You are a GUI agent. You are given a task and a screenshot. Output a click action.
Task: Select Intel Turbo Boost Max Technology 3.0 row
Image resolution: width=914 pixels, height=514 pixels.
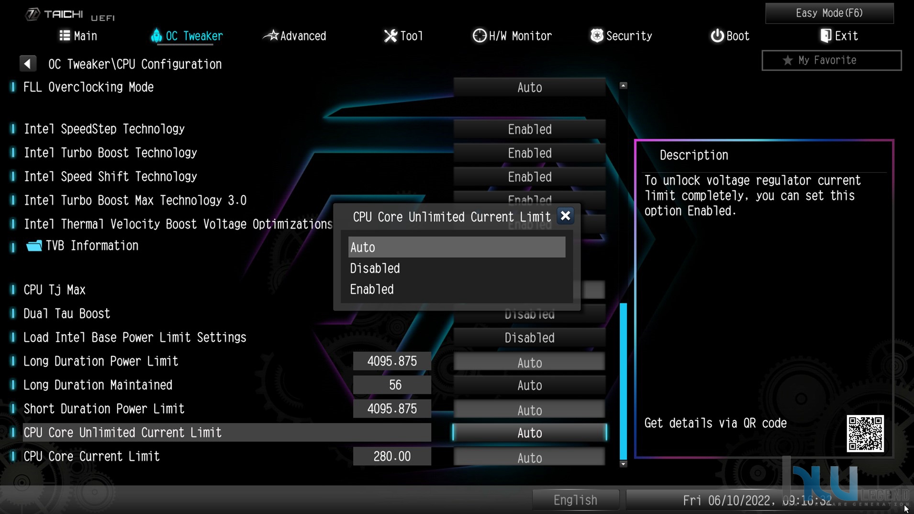pyautogui.click(x=135, y=201)
